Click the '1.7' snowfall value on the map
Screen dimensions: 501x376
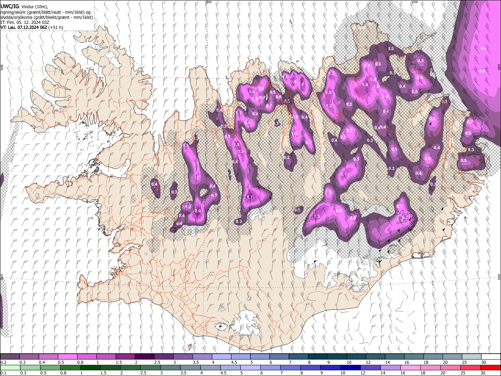click(x=250, y=197)
